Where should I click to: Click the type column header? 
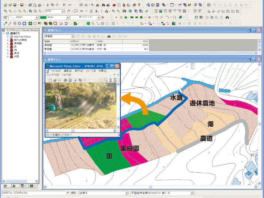tap(57, 41)
